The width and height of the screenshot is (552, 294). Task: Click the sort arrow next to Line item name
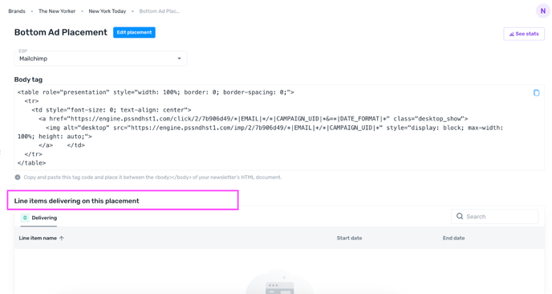tap(62, 239)
